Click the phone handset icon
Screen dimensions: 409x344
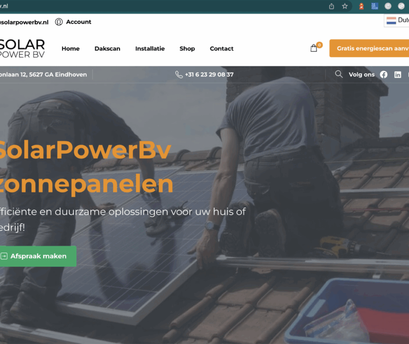click(x=179, y=75)
